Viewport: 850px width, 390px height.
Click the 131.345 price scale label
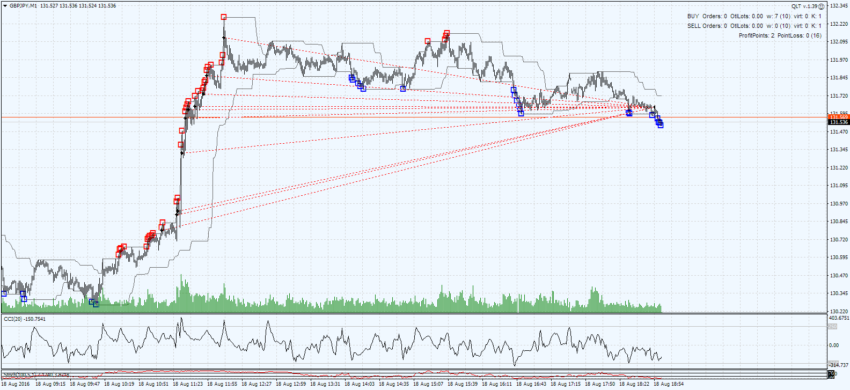[x=839, y=150]
